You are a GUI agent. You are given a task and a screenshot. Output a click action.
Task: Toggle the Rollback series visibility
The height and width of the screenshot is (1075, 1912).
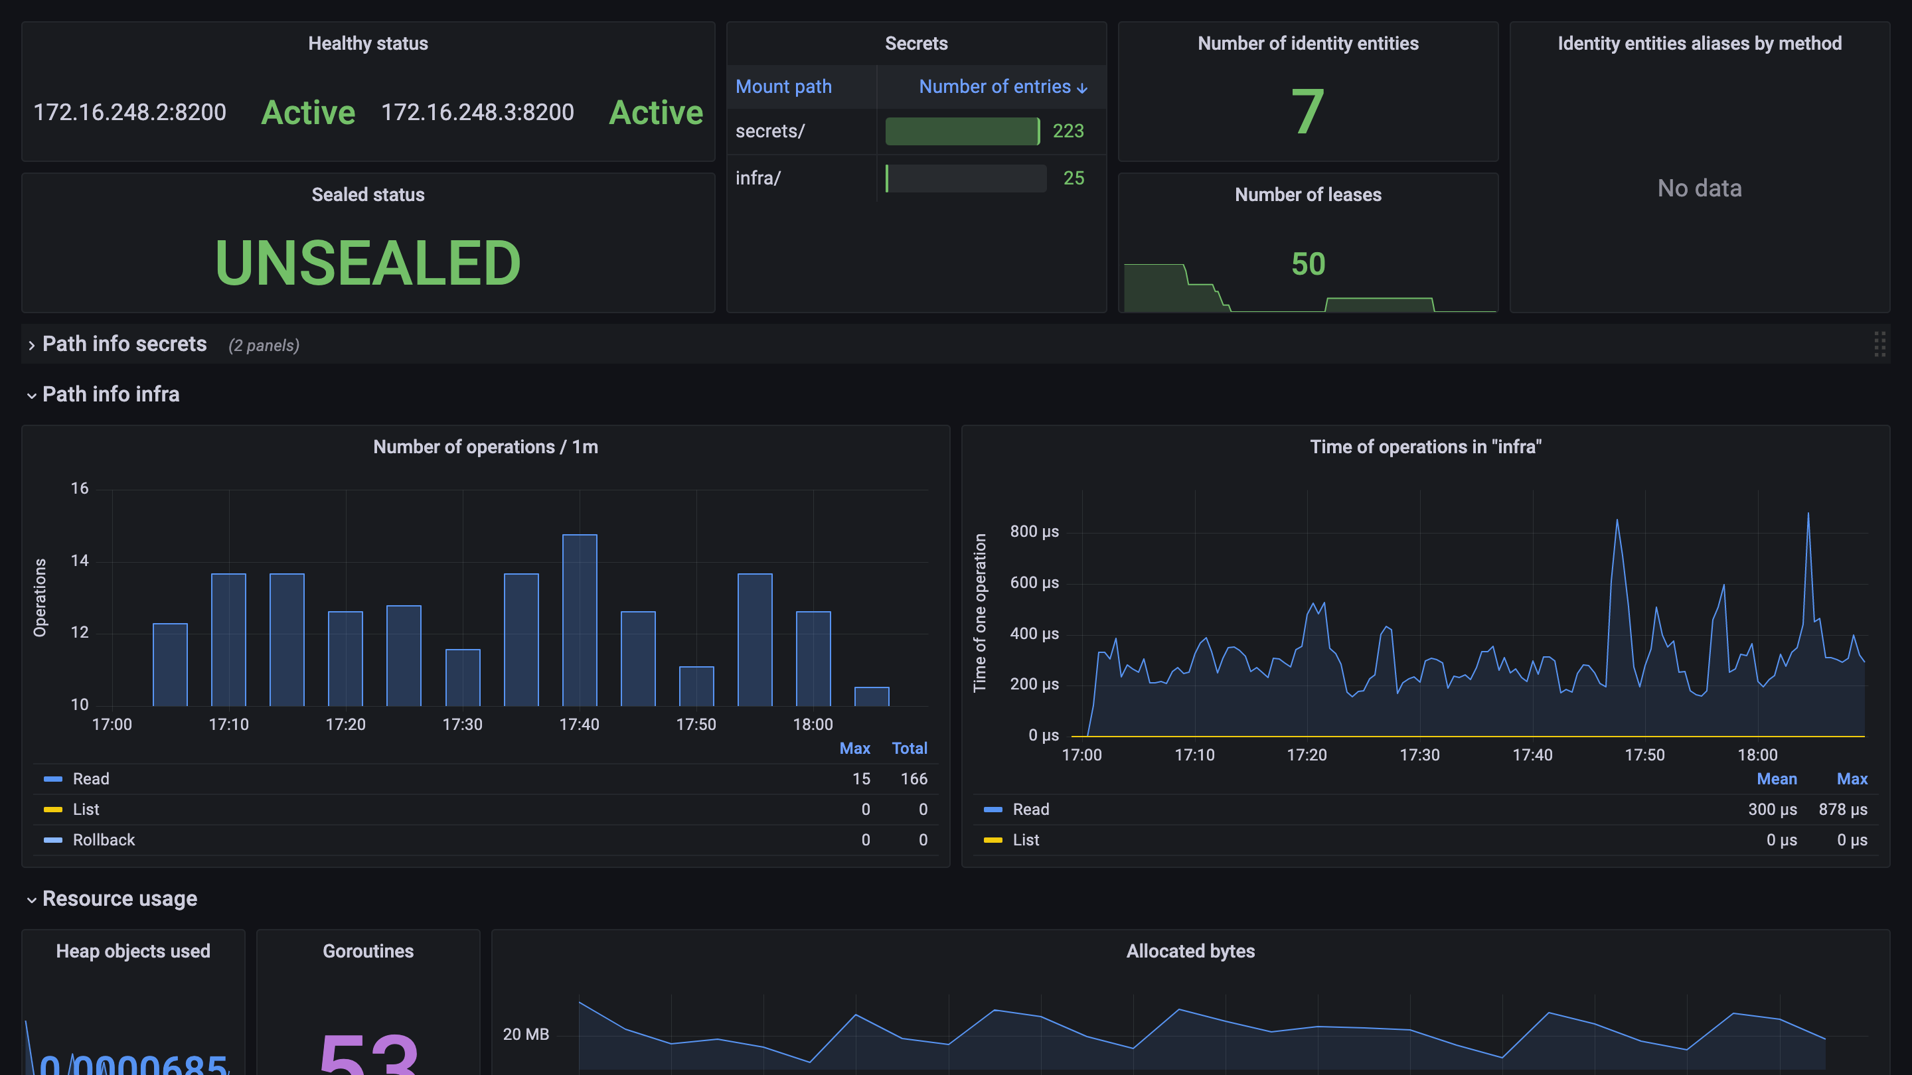[104, 840]
